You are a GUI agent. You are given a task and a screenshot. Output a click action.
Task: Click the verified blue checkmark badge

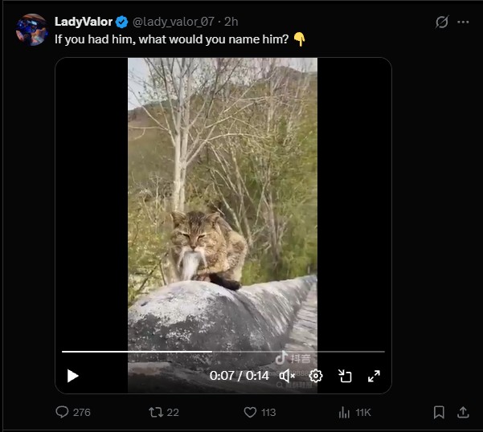(x=121, y=22)
